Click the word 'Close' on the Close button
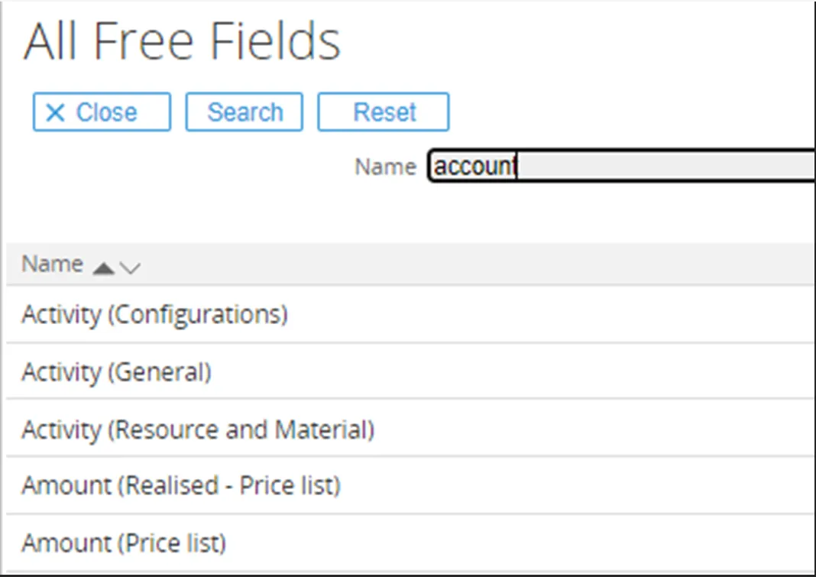Image resolution: width=816 pixels, height=577 pixels. (x=106, y=113)
